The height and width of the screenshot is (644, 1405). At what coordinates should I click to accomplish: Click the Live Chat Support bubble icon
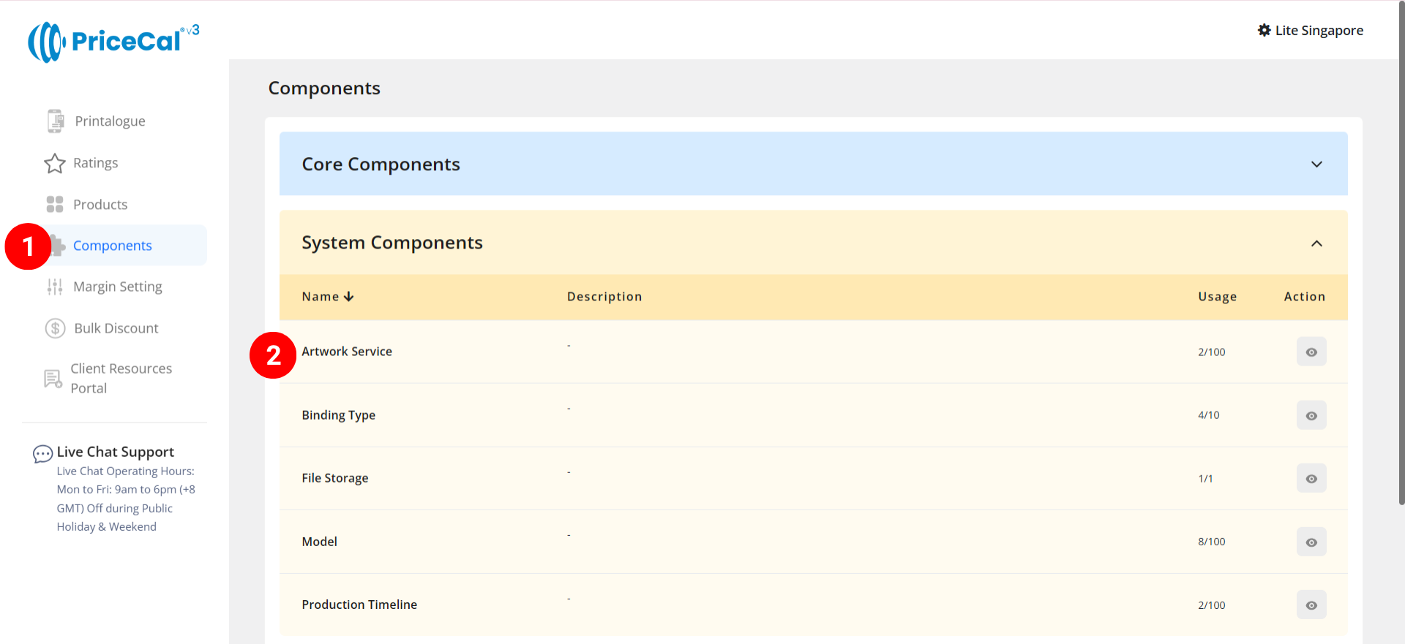[x=42, y=454]
